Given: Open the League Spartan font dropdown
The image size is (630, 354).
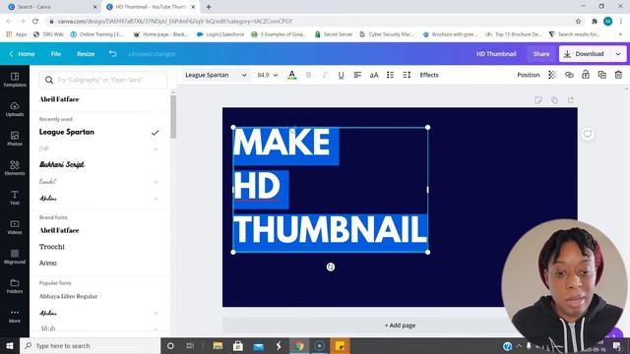Looking at the screenshot, I should point(216,75).
